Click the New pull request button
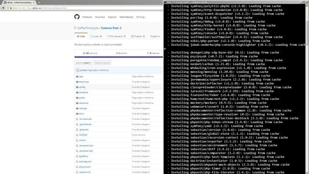309x174 pixels. (x=102, y=63)
